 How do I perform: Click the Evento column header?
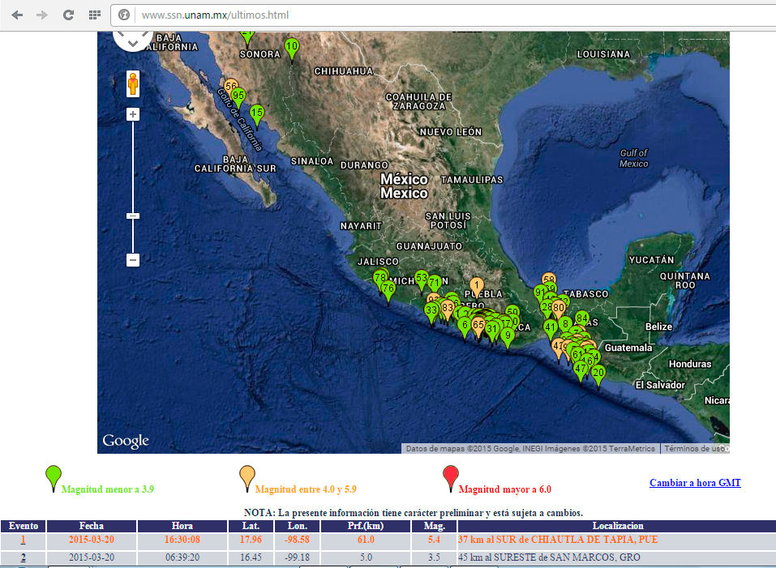tap(24, 526)
